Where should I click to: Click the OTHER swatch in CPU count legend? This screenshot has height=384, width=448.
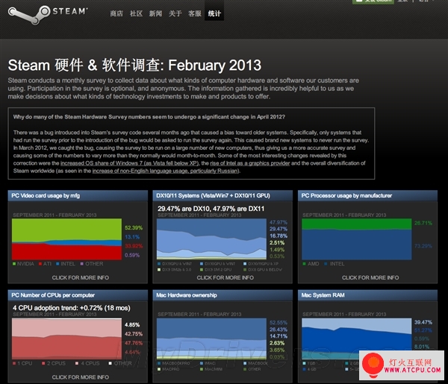pyautogui.click(x=111, y=363)
